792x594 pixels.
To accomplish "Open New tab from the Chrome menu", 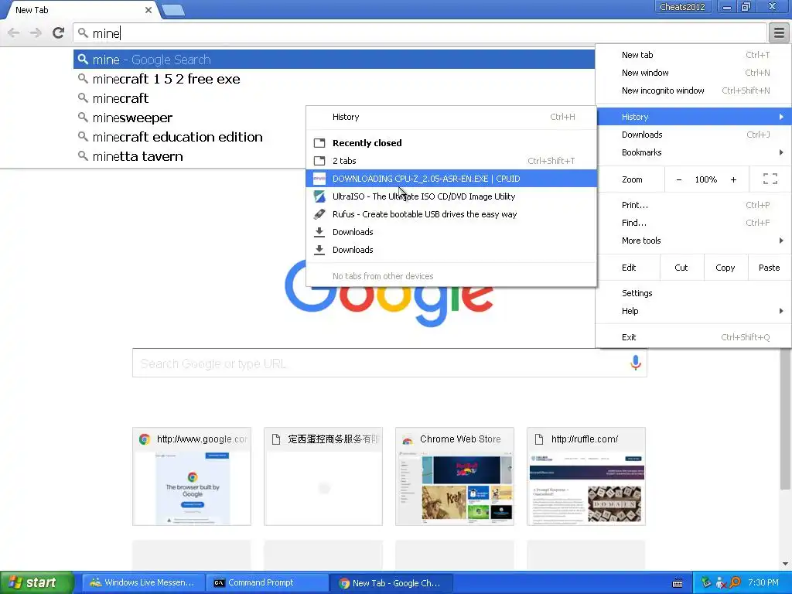I will (693, 55).
